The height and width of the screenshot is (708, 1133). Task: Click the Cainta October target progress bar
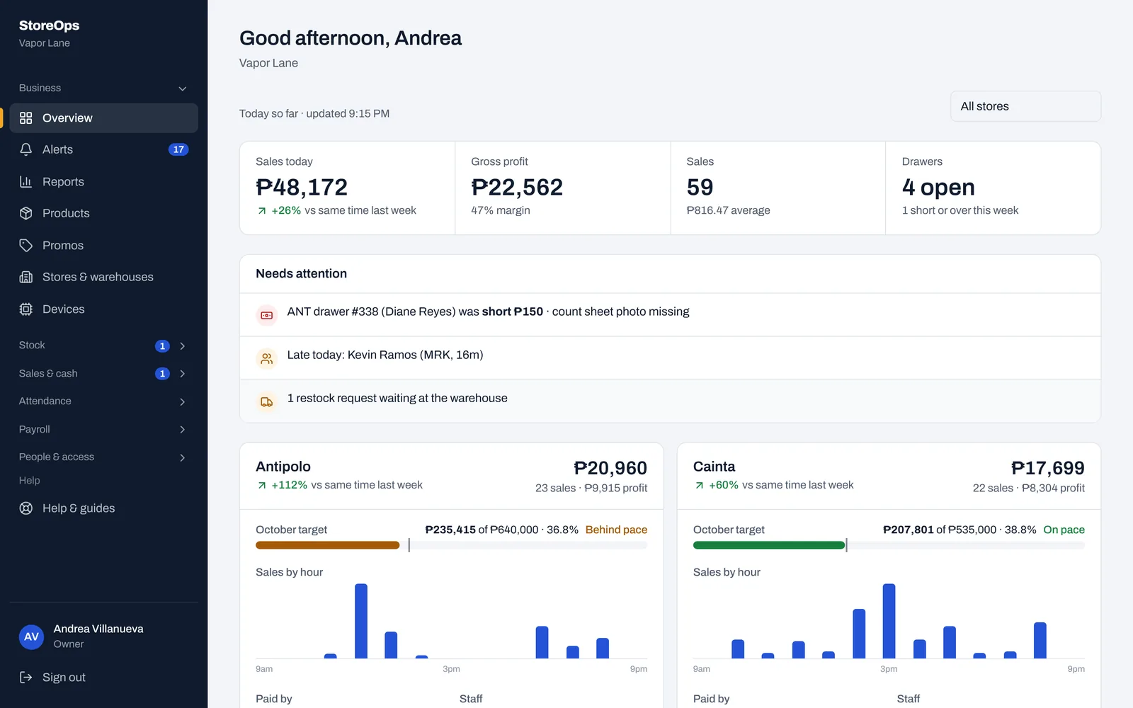pos(889,545)
